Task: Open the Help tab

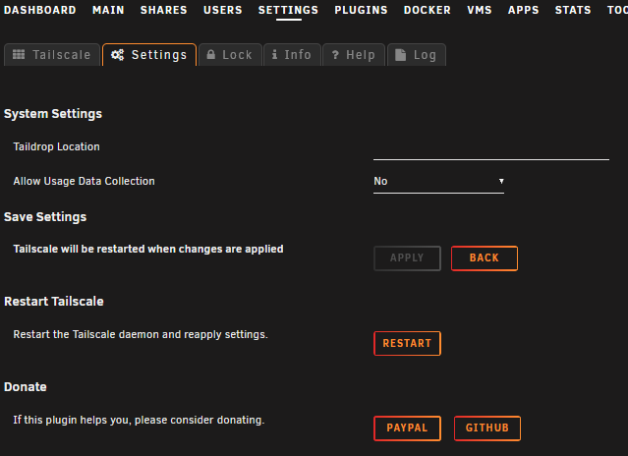Action: tap(354, 55)
